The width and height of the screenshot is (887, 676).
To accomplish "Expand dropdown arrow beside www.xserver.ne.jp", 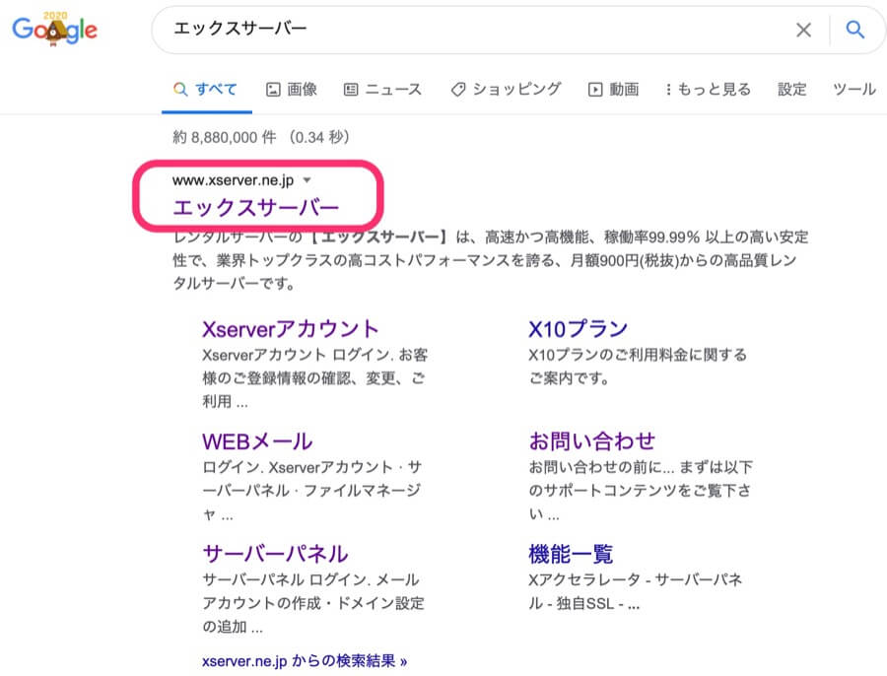I will 307,180.
